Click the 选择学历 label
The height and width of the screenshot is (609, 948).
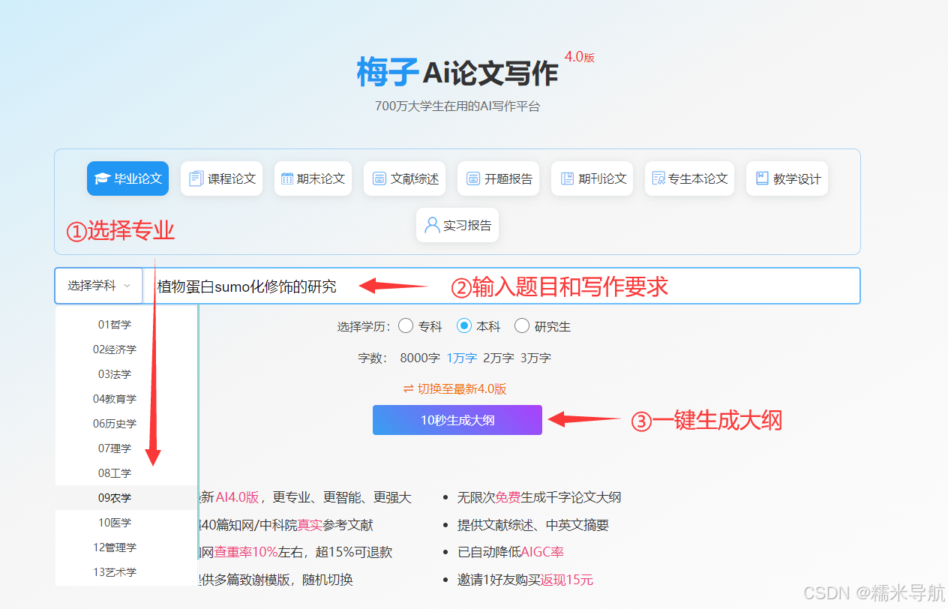pyautogui.click(x=364, y=326)
